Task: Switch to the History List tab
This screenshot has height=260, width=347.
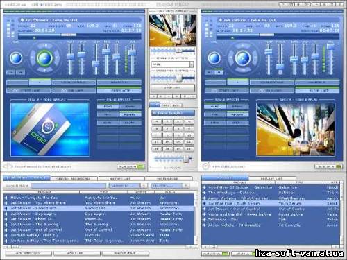Action: click(x=121, y=179)
